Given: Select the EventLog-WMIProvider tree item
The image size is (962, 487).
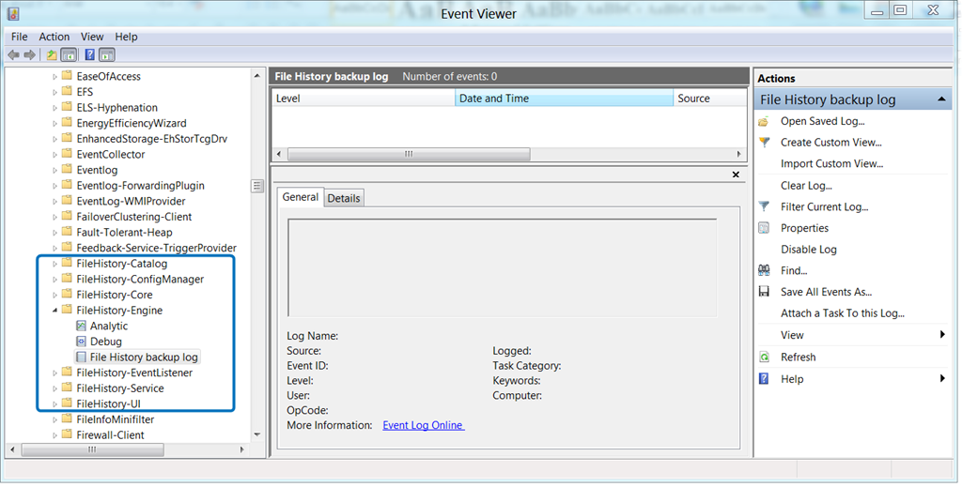Looking at the screenshot, I should point(131,201).
